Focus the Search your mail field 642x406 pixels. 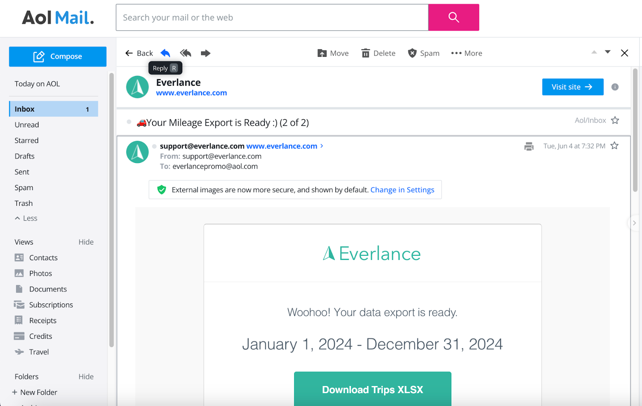(272, 18)
